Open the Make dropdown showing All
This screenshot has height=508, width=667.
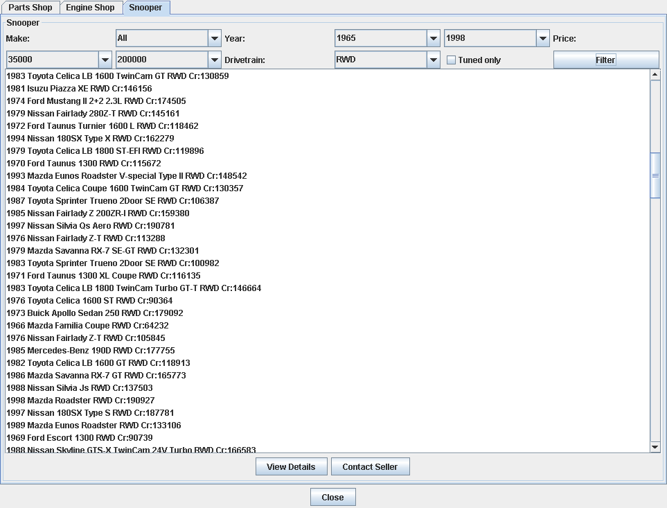pyautogui.click(x=168, y=38)
